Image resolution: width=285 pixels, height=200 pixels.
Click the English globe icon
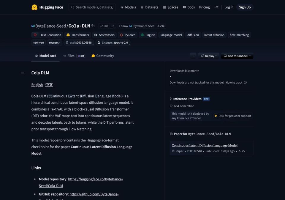(x=142, y=35)
